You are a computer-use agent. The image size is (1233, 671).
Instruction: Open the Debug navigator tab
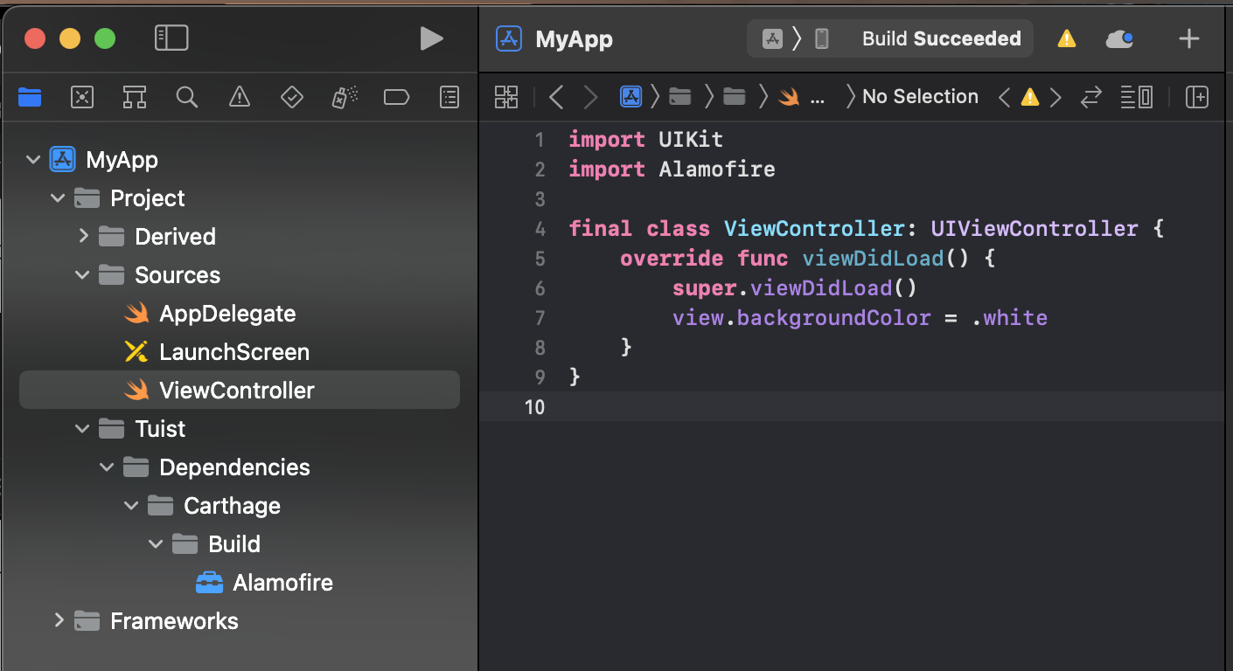(x=344, y=97)
